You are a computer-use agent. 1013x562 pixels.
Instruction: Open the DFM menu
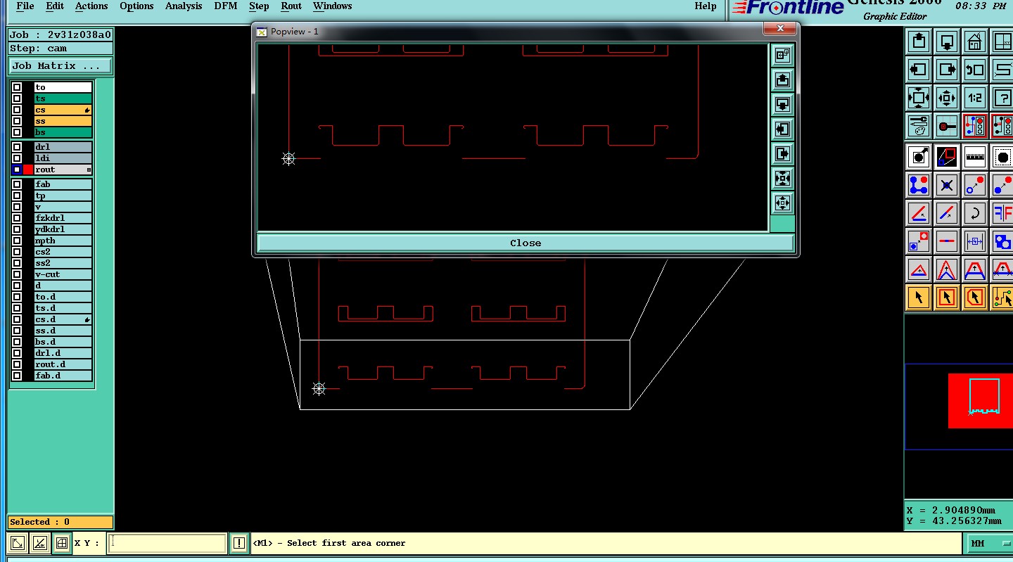pyautogui.click(x=226, y=6)
